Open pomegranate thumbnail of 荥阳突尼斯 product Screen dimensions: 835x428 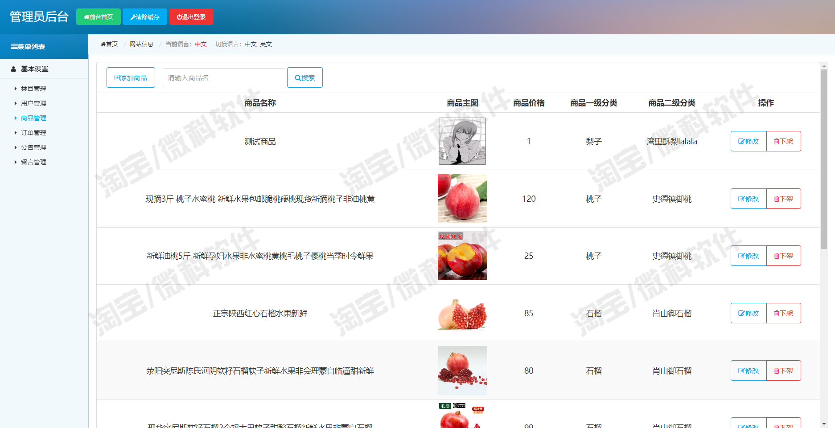pos(462,371)
